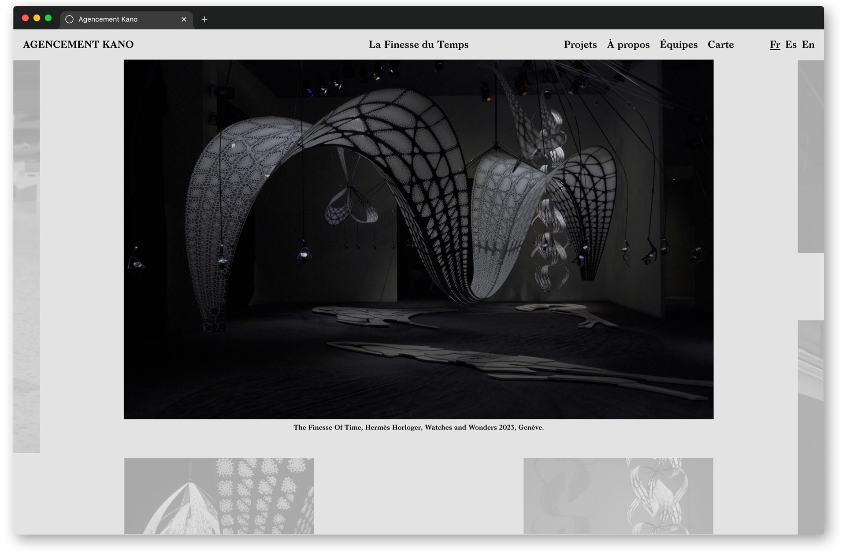
Task: Open the Carte page
Action: click(720, 44)
